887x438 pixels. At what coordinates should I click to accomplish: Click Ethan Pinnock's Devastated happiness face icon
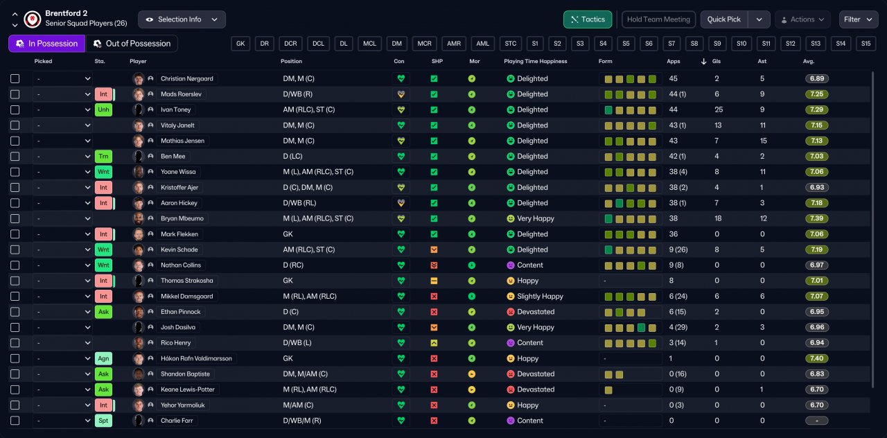[511, 312]
